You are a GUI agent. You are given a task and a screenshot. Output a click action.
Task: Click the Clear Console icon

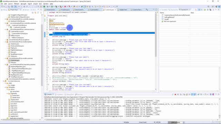pyautogui.click(x=184, y=94)
